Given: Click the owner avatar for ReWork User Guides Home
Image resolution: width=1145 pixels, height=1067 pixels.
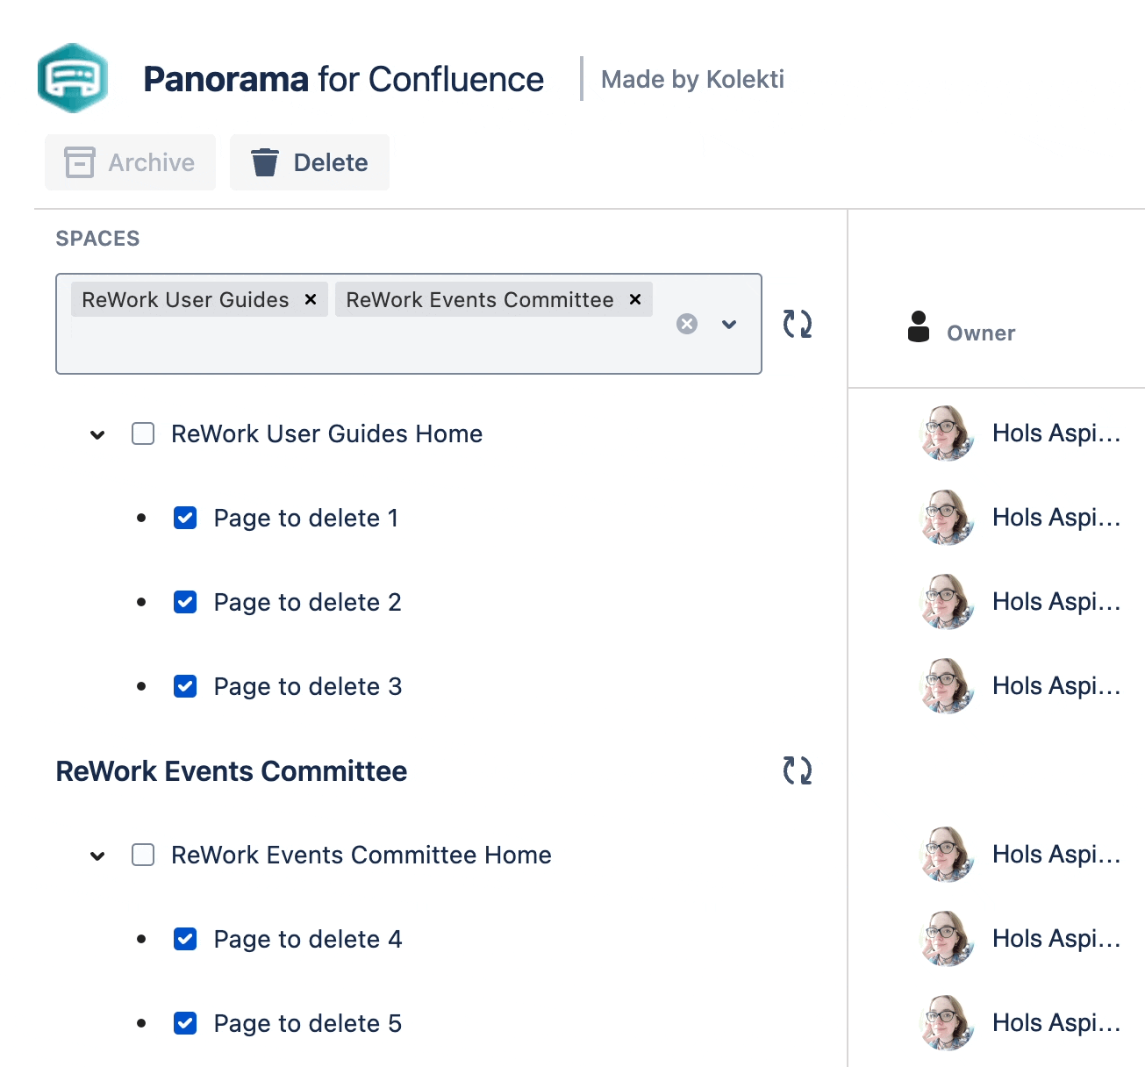Looking at the screenshot, I should 947,433.
